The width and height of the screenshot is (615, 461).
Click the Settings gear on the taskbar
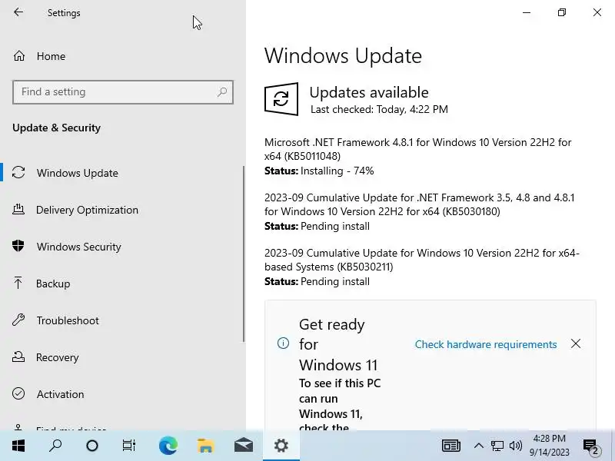coord(281,446)
